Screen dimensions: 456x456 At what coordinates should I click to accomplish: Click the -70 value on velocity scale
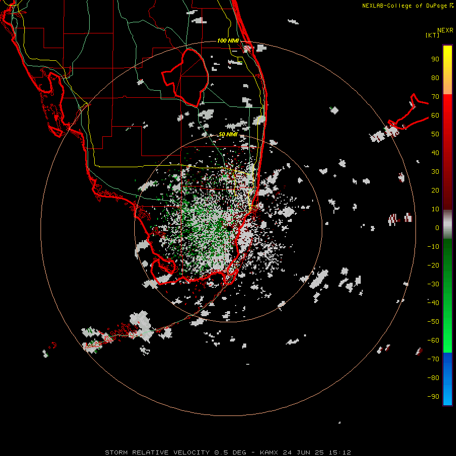[433, 359]
